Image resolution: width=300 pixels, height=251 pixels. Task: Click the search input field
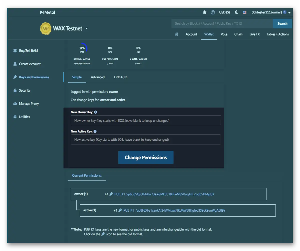[x=222, y=23]
